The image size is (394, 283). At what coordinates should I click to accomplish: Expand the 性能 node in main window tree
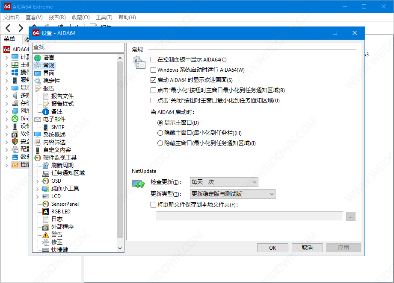[x=7, y=165]
